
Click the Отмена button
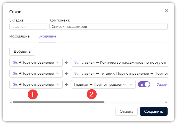coord(126,111)
